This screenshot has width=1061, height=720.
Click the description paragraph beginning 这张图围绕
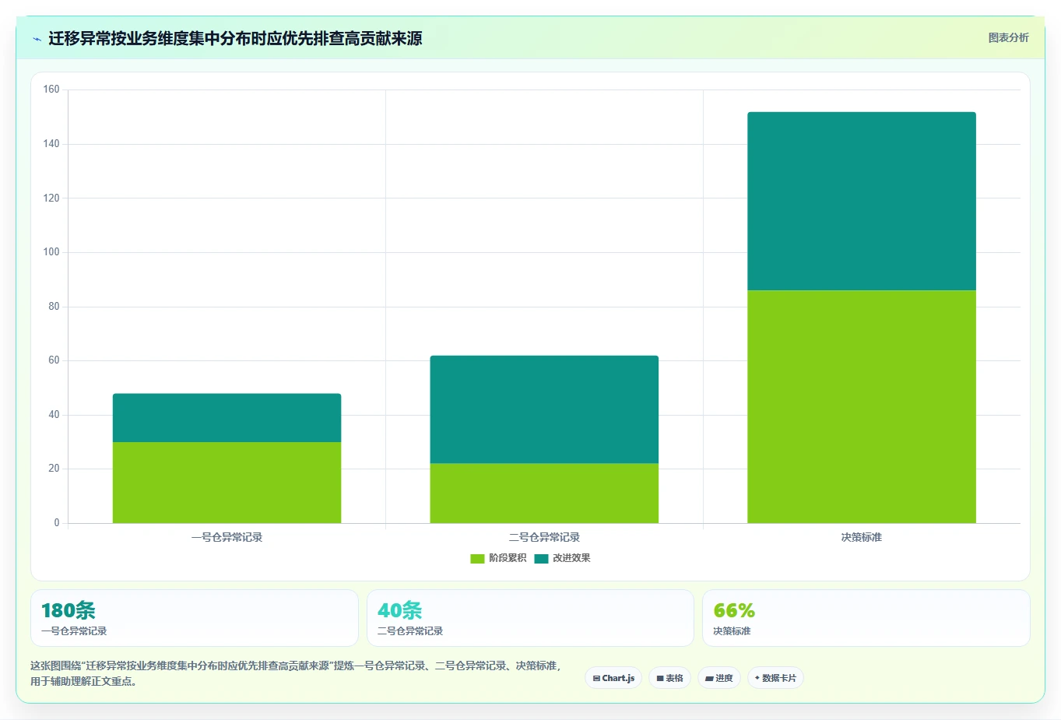tap(296, 673)
